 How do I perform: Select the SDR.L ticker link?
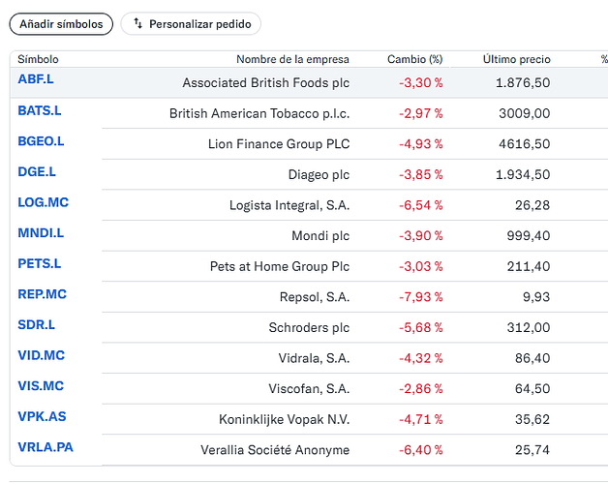[x=37, y=325]
